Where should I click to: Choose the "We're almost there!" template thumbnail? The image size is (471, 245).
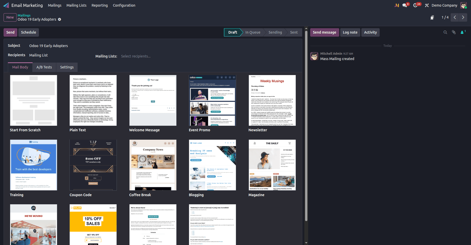tap(153, 225)
